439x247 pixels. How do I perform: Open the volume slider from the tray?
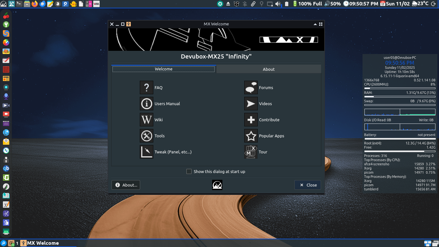coord(277,4)
